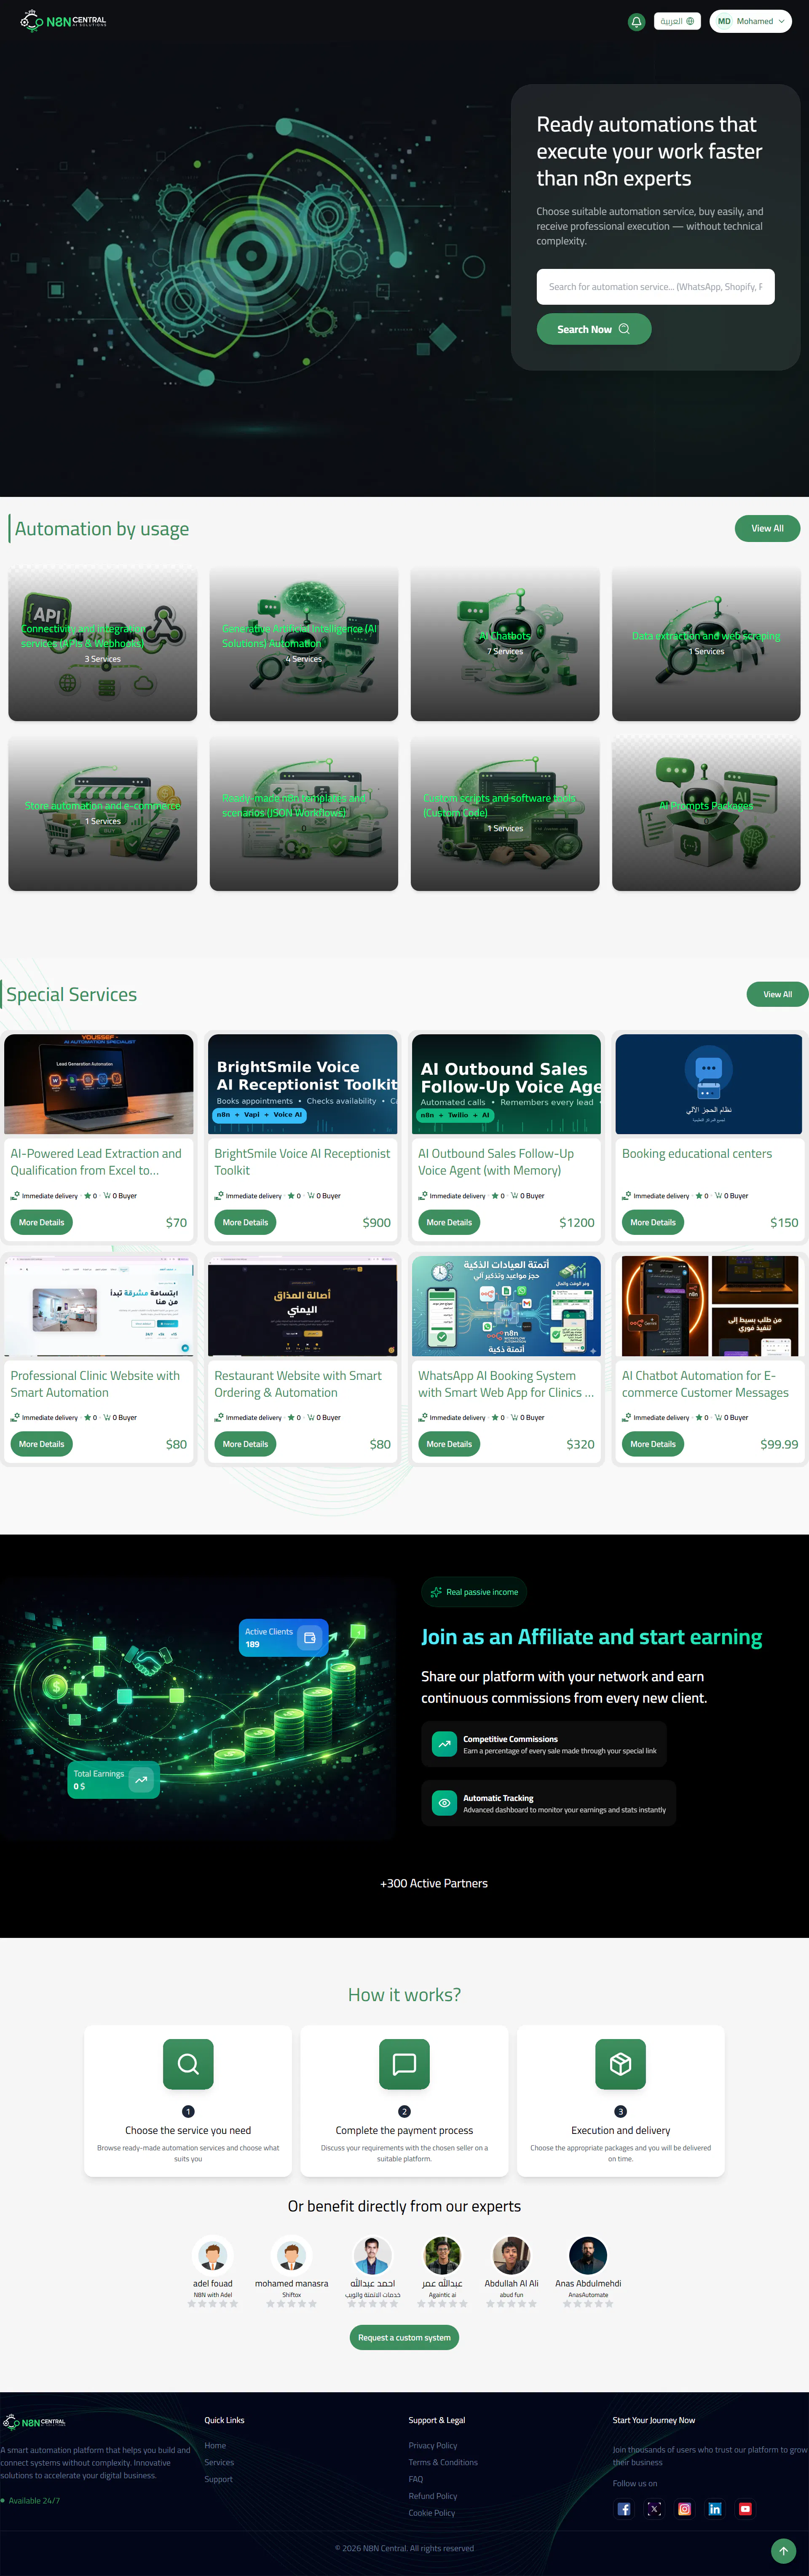The image size is (809, 2576).
Task: Focus the automation service search field
Action: click(x=655, y=287)
